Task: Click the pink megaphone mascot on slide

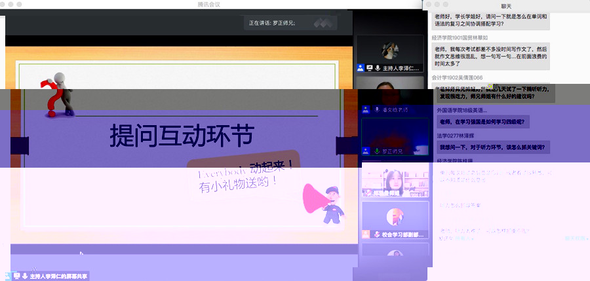Action: 324,204
